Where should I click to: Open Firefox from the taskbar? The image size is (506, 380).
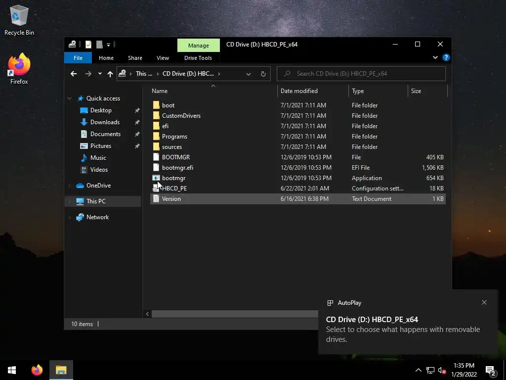pyautogui.click(x=37, y=370)
